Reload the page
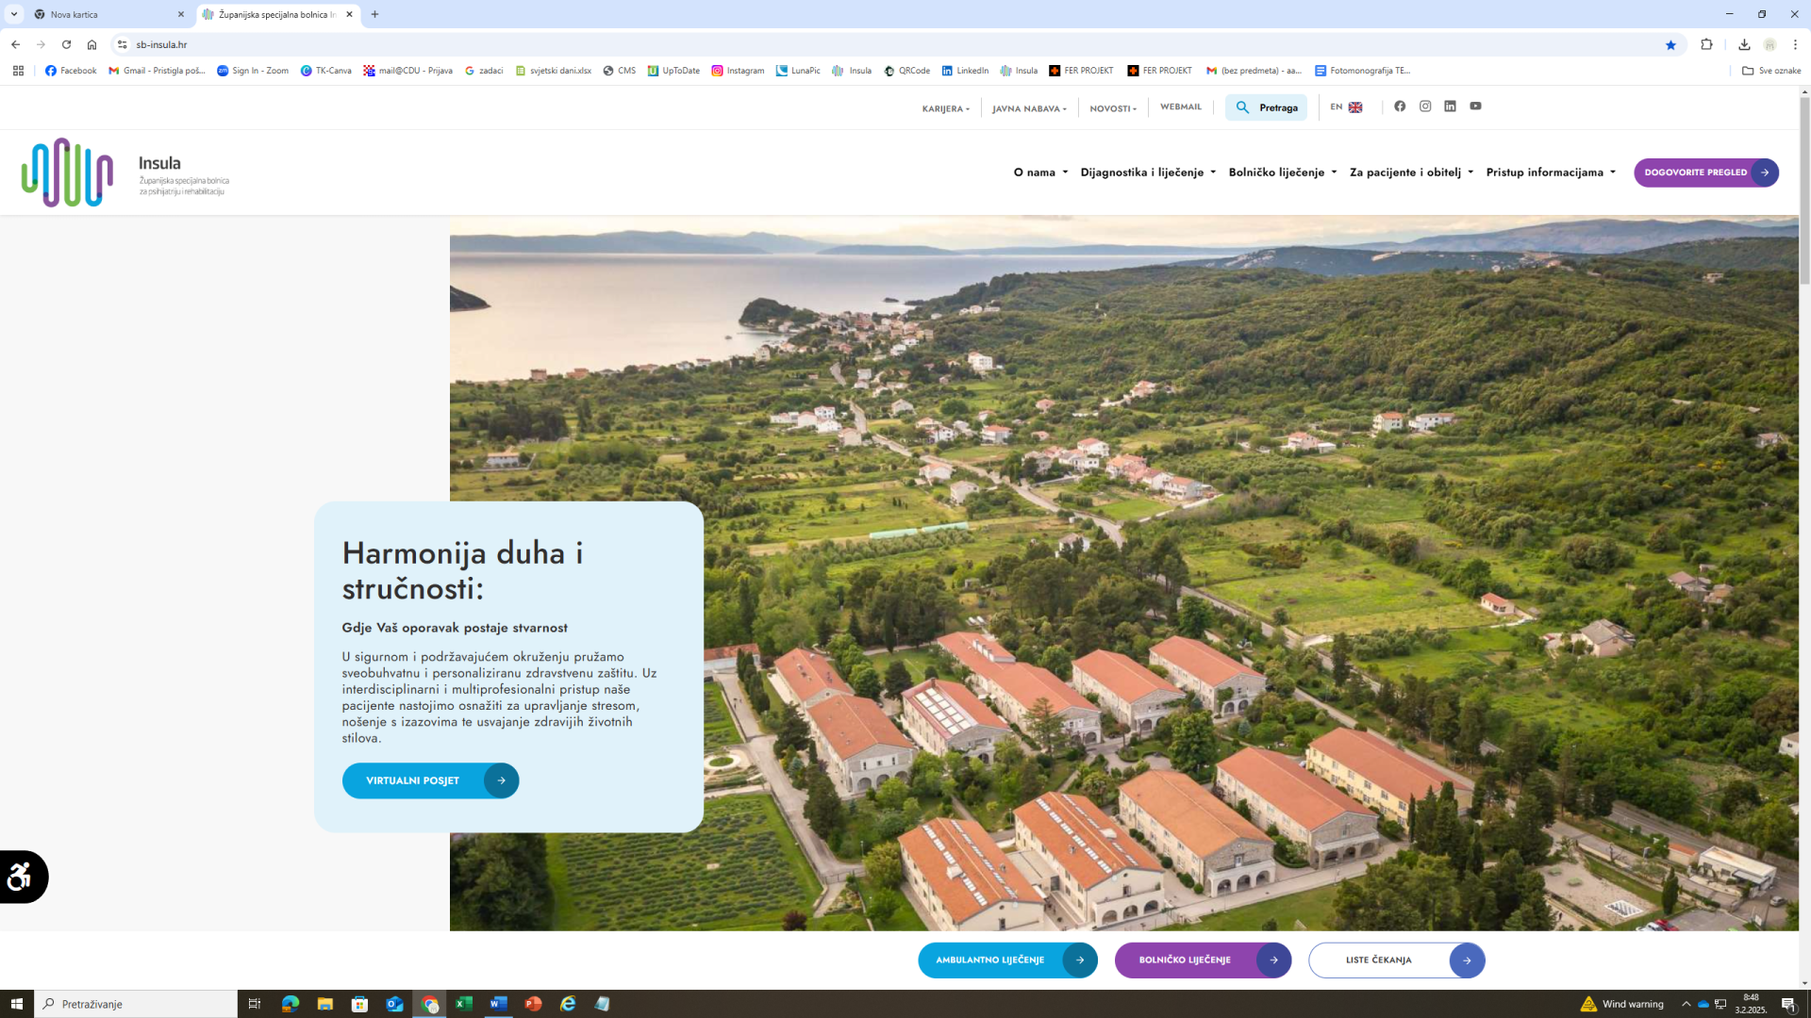 [x=66, y=44]
